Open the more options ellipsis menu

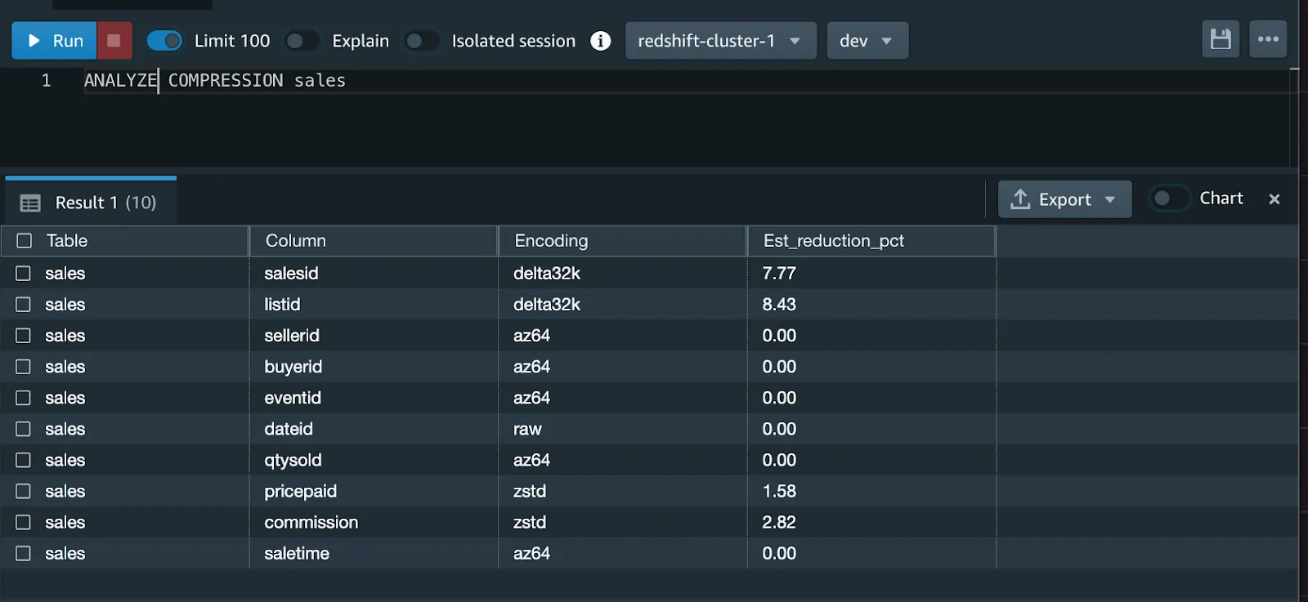tap(1268, 39)
